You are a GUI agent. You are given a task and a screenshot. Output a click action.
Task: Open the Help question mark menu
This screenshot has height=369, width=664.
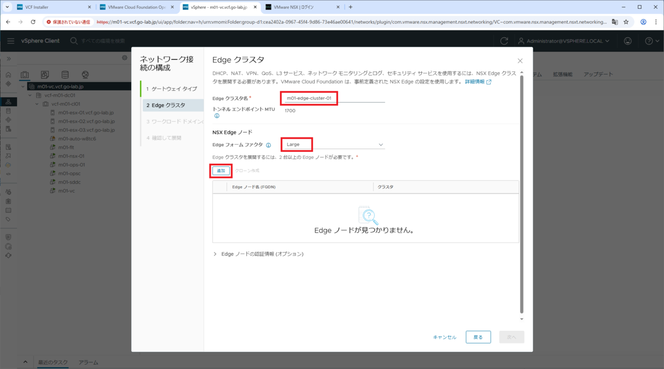[x=652, y=41]
